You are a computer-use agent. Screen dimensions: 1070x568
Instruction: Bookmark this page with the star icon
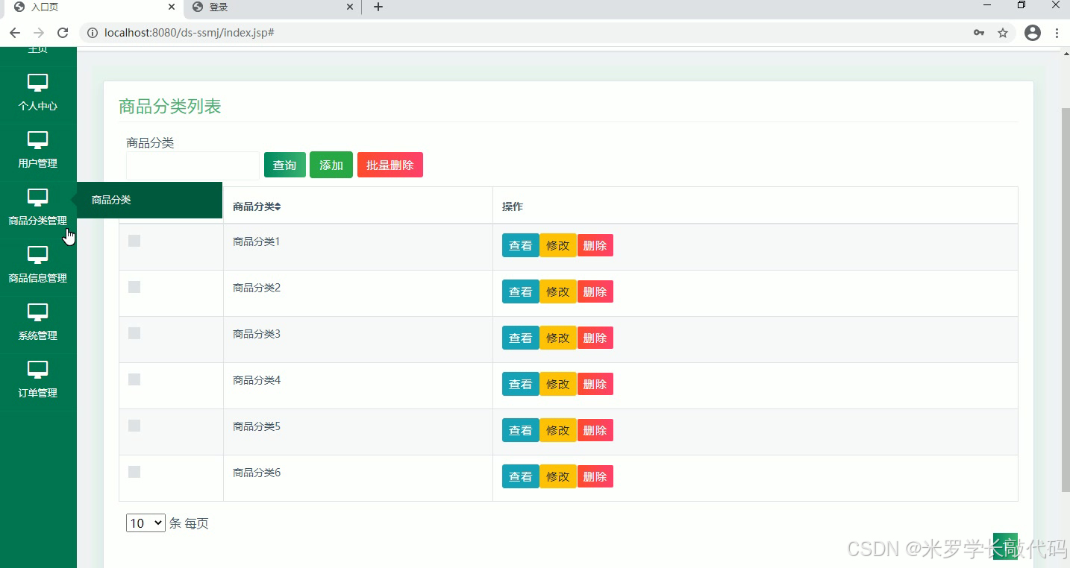pos(1003,33)
